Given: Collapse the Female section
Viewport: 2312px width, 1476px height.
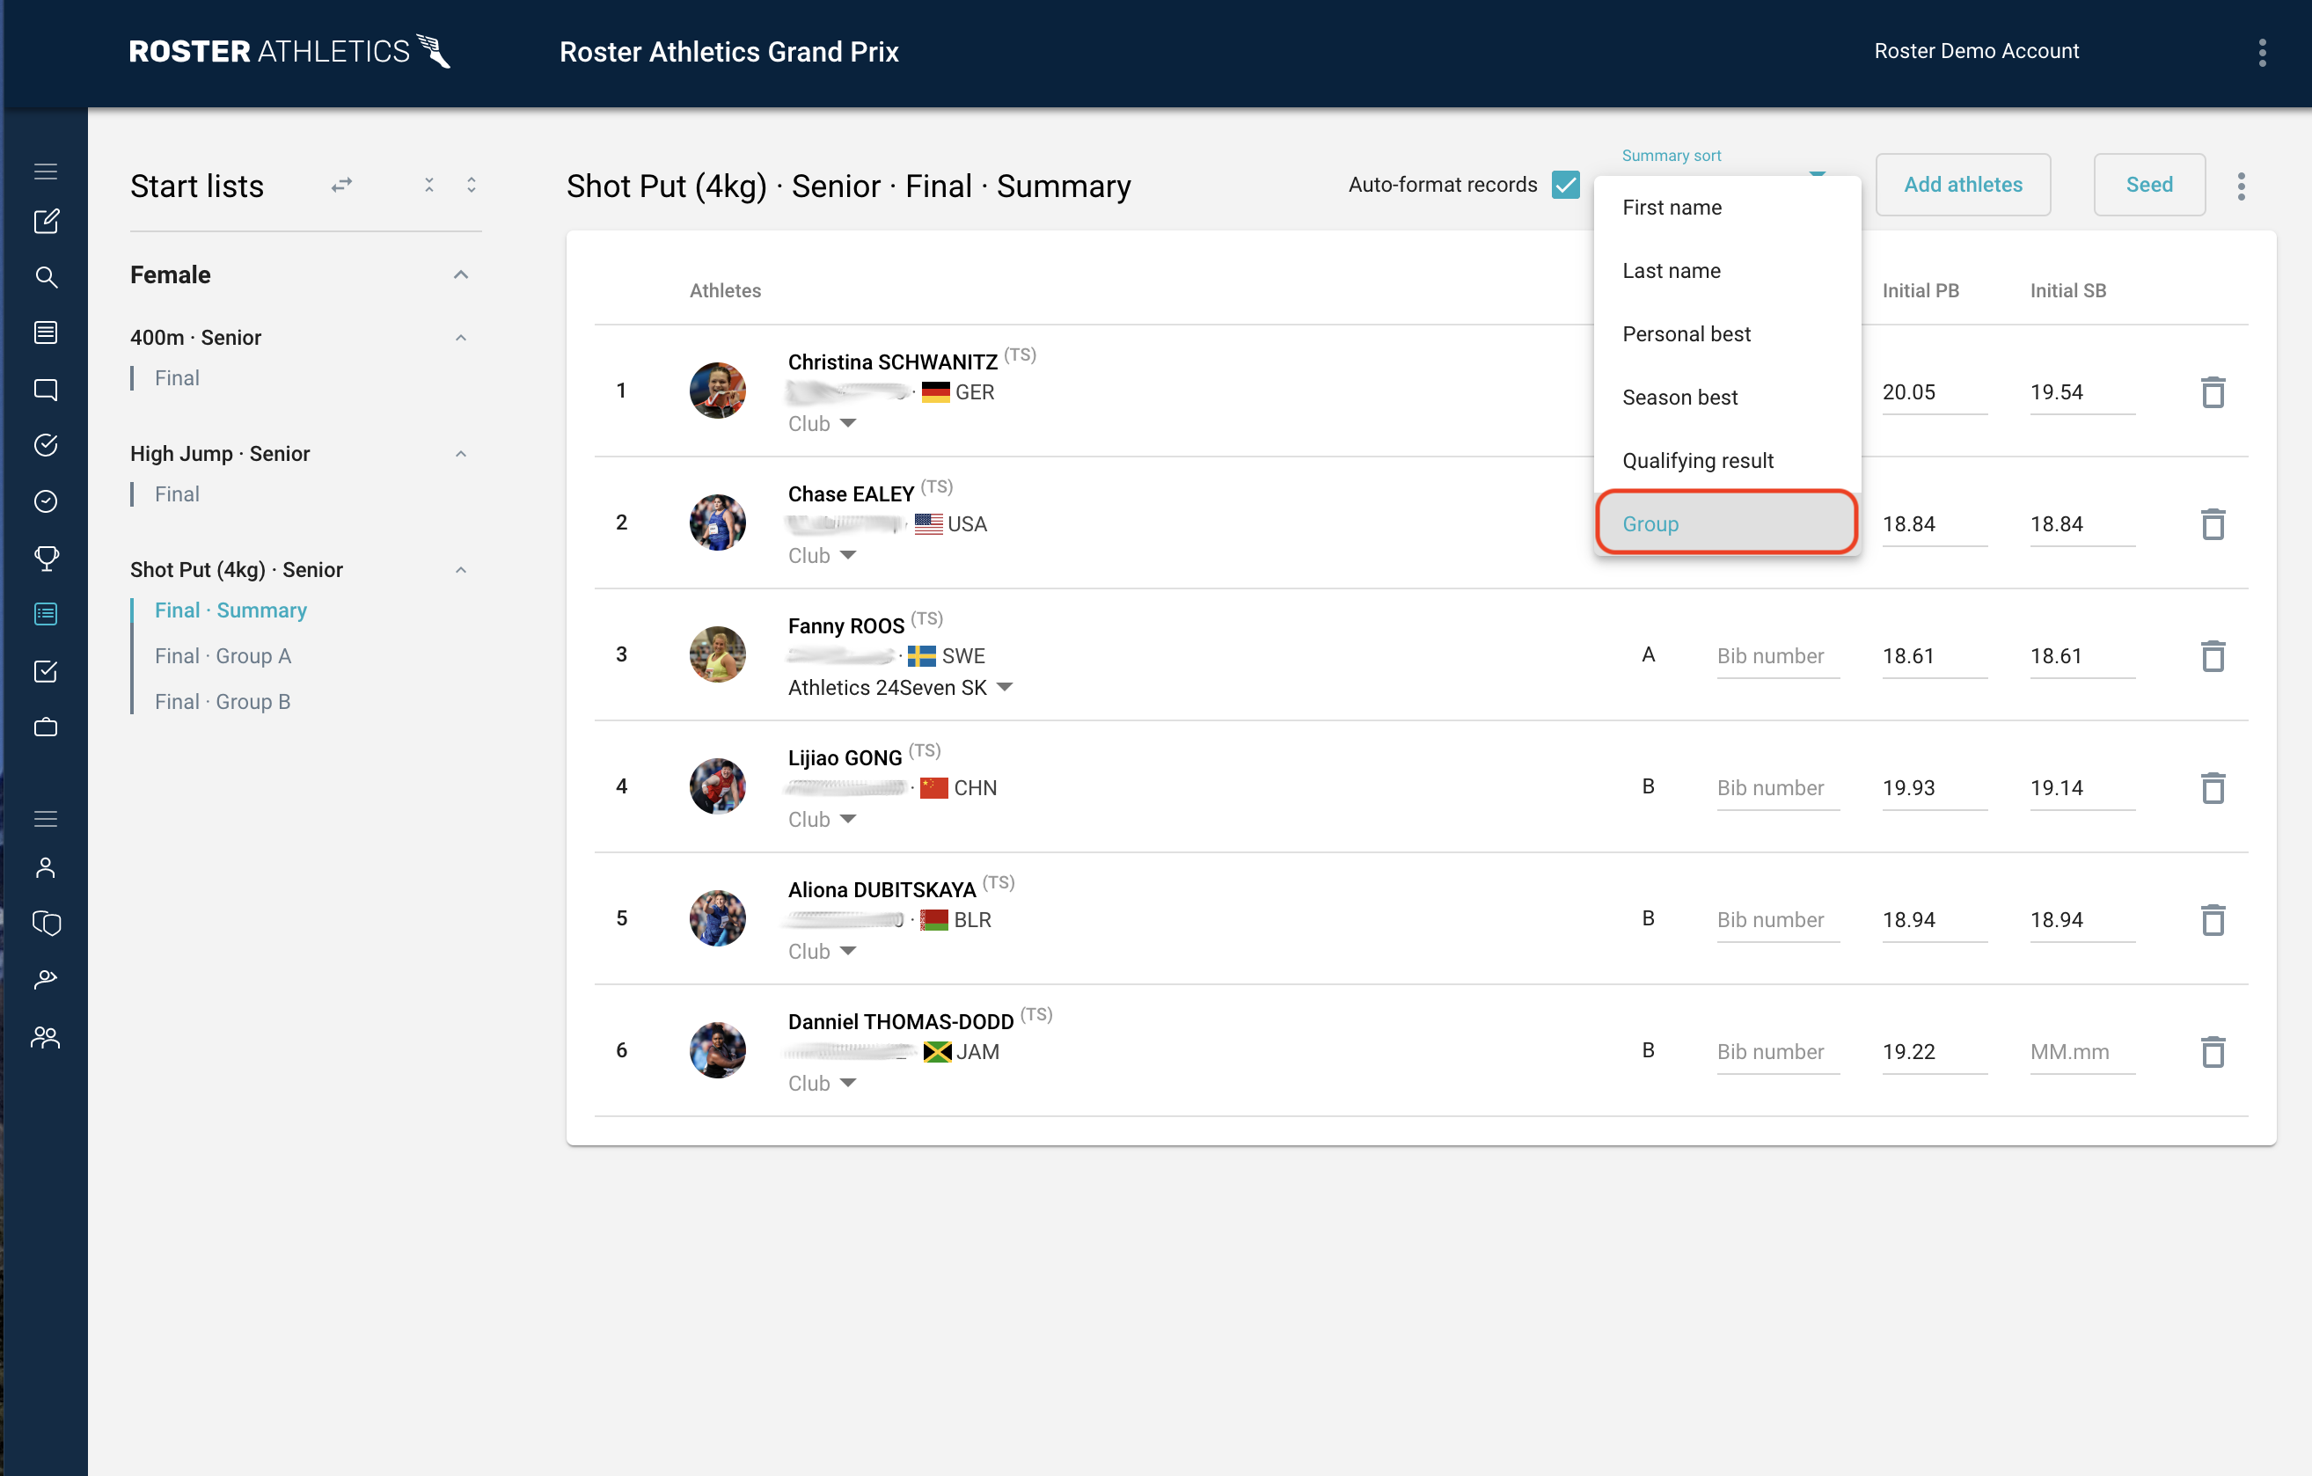Looking at the screenshot, I should pos(461,275).
